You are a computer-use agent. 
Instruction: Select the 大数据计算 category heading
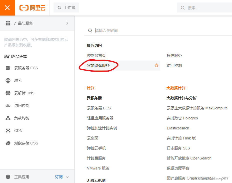(x=176, y=88)
